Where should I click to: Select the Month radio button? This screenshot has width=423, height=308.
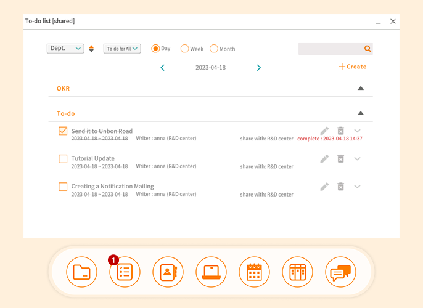tap(213, 49)
